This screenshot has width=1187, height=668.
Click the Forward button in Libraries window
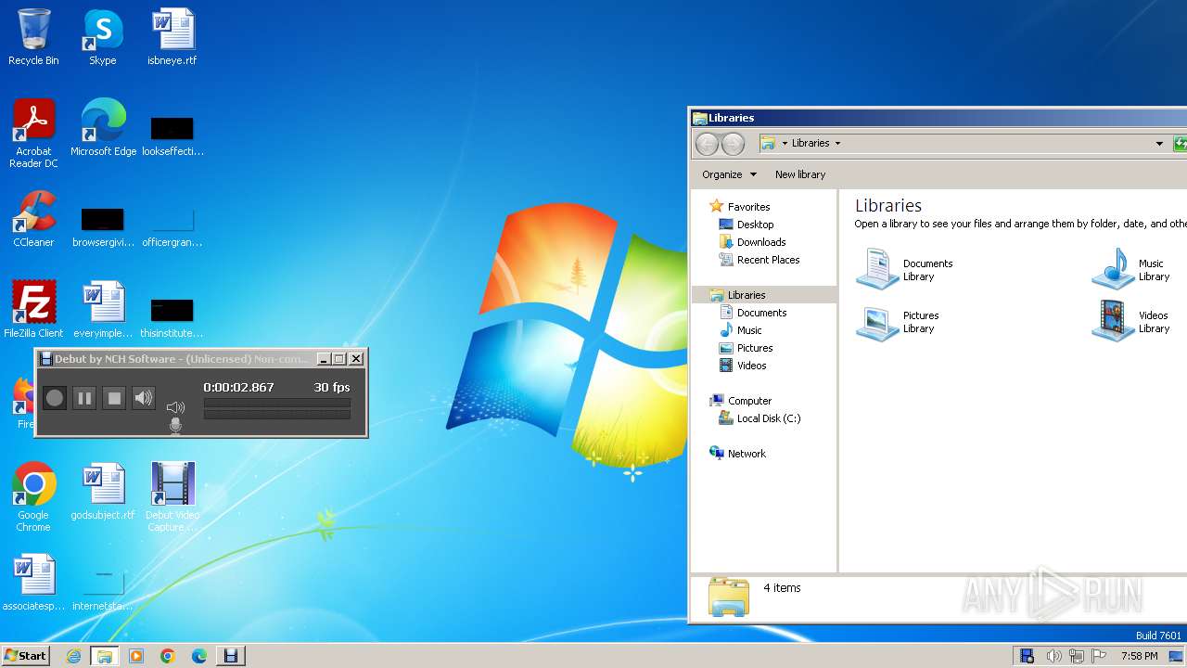[733, 144]
